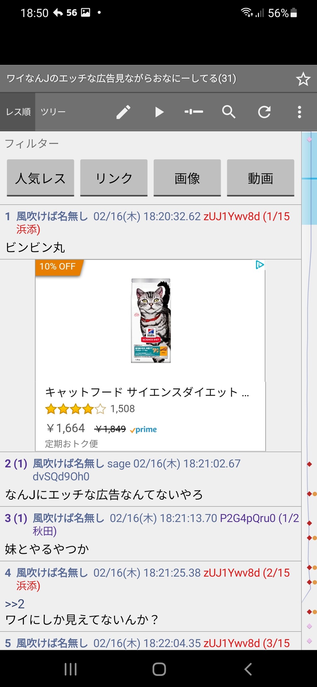317x687 pixels.
Task: Toggle the 画像 filter
Action: pos(187,178)
